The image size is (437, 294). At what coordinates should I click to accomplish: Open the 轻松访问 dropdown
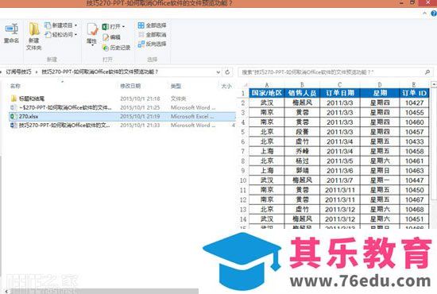[x=60, y=34]
